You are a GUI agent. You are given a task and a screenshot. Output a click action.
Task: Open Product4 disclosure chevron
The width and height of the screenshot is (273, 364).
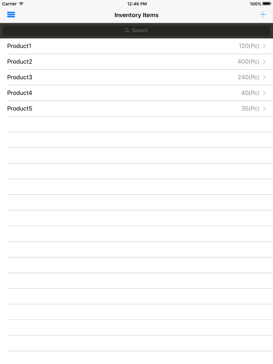[x=264, y=93]
